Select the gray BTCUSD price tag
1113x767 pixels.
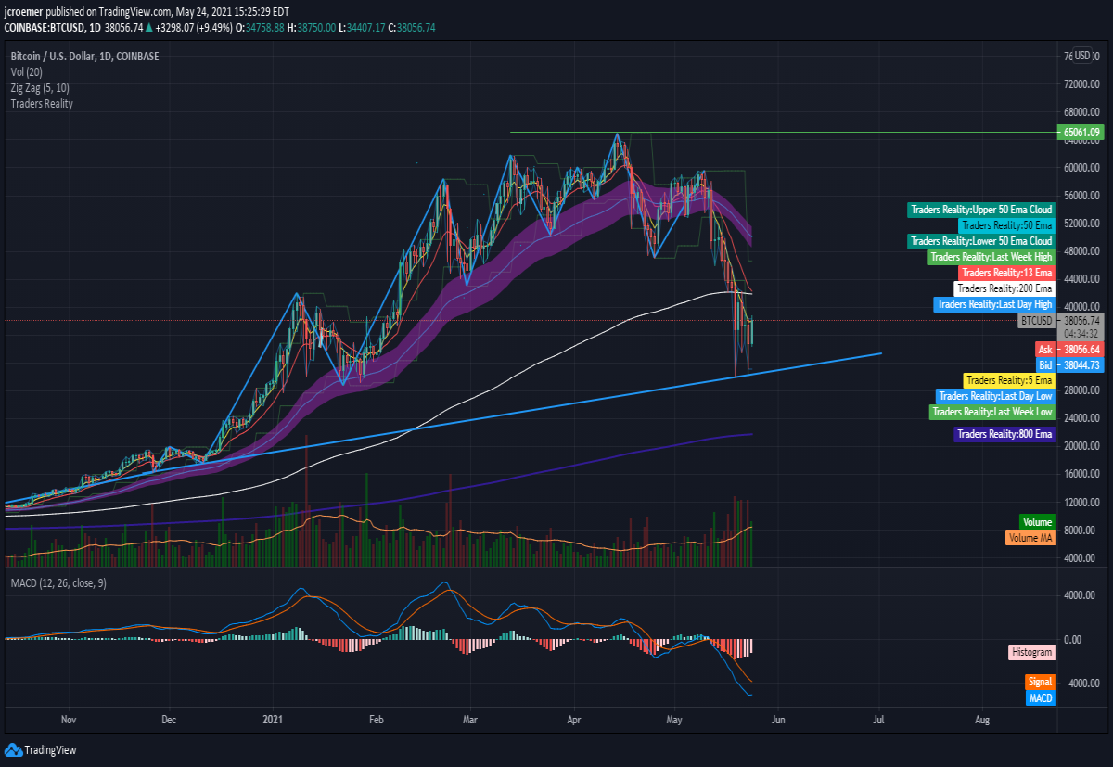click(1036, 321)
